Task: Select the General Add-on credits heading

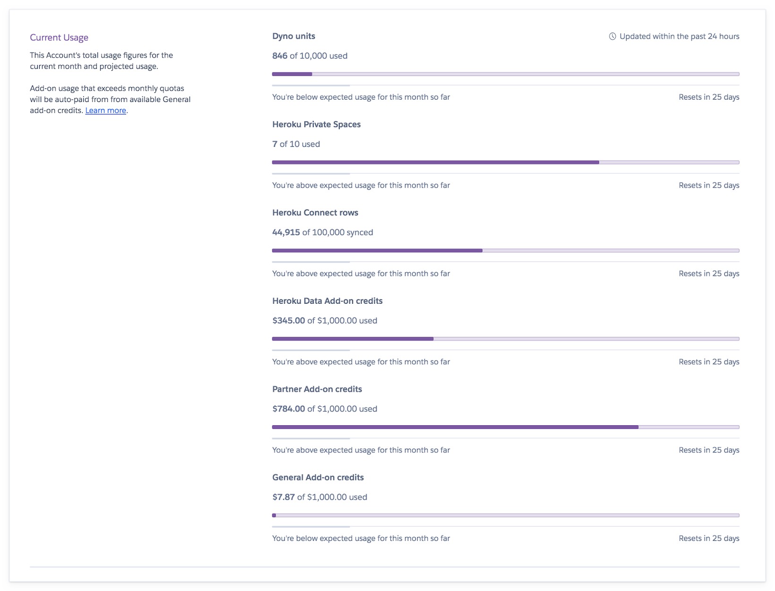Action: point(318,477)
